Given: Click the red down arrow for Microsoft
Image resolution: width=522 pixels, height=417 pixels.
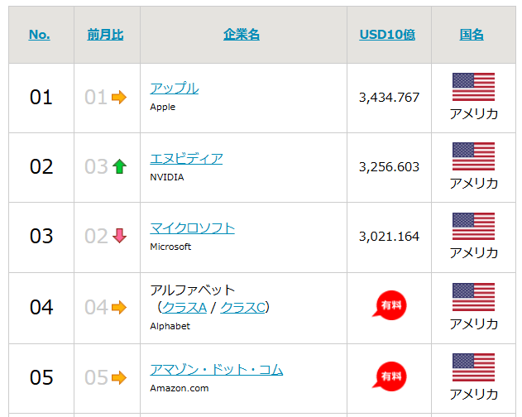Looking at the screenshot, I should coord(119,237).
